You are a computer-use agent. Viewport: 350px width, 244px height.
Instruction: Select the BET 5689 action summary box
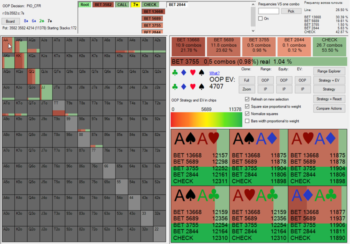(x=223, y=46)
